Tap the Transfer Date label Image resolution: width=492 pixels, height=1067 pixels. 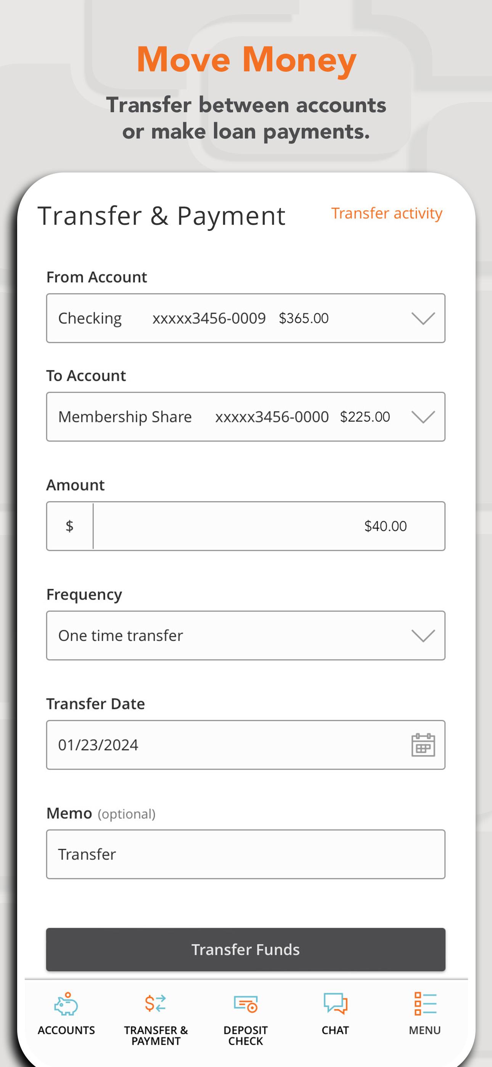pyautogui.click(x=96, y=704)
